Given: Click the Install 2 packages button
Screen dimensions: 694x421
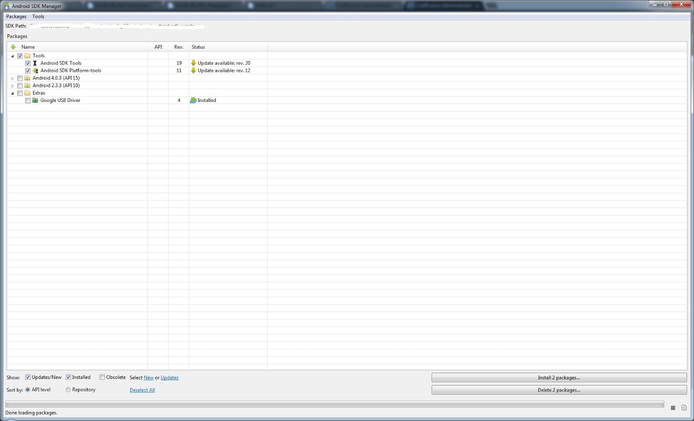Looking at the screenshot, I should [x=559, y=378].
